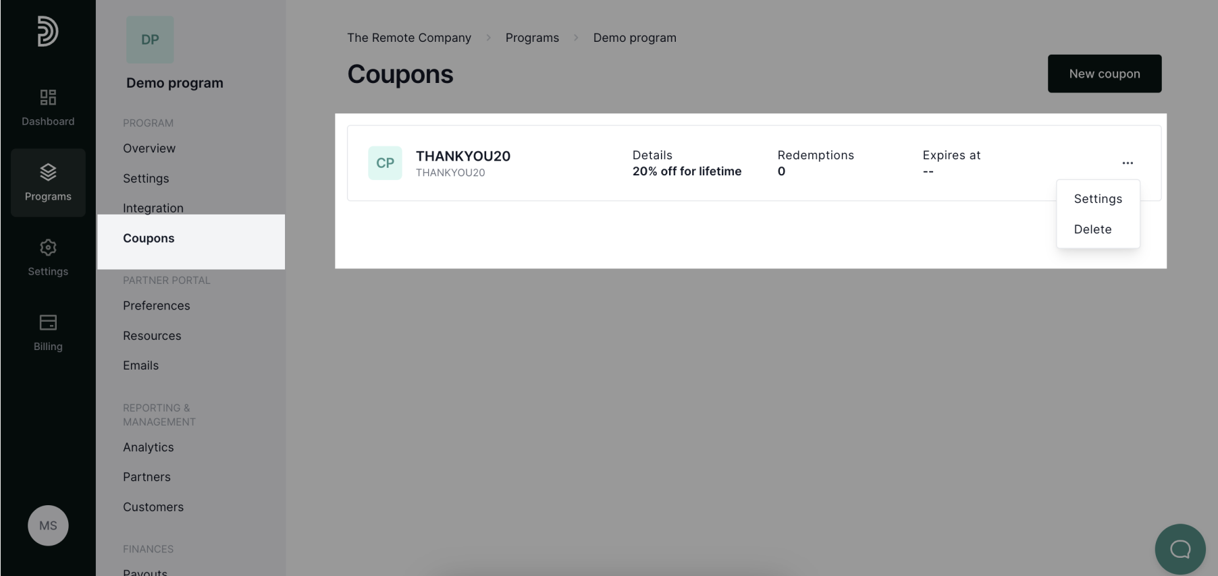Select the THANKYOU20 coupon row
Screen dimensions: 1218x576
pyautogui.click(x=462, y=156)
